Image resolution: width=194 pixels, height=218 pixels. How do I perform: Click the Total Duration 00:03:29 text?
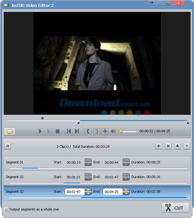click(91, 146)
